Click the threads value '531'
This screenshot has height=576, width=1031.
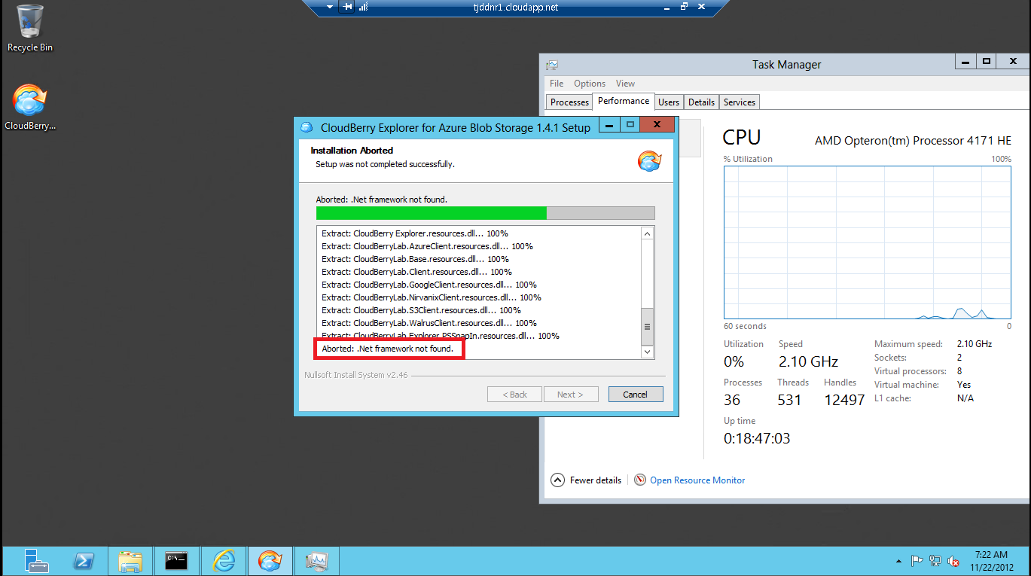point(789,400)
